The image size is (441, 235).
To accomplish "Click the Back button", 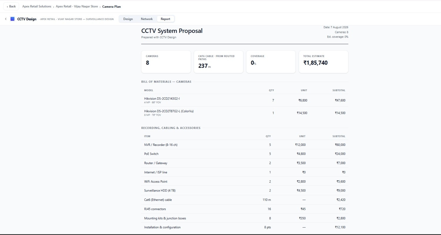I will point(11,6).
